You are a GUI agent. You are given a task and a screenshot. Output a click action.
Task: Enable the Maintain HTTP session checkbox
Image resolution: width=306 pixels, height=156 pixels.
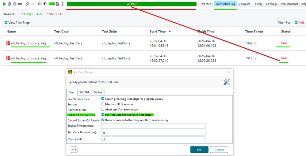click(103, 104)
